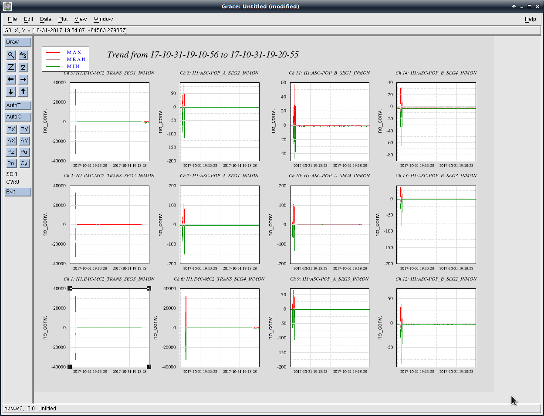Screen dimensions: 544x416
Task: Select the Ch 10 ASC-POP_A_SEG4 graph
Action: click(330, 225)
